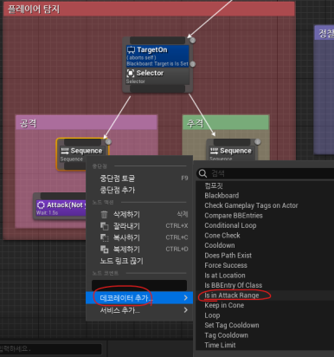Click the Selector node top input pin
The height and width of the screenshot is (357, 334).
(157, 40)
